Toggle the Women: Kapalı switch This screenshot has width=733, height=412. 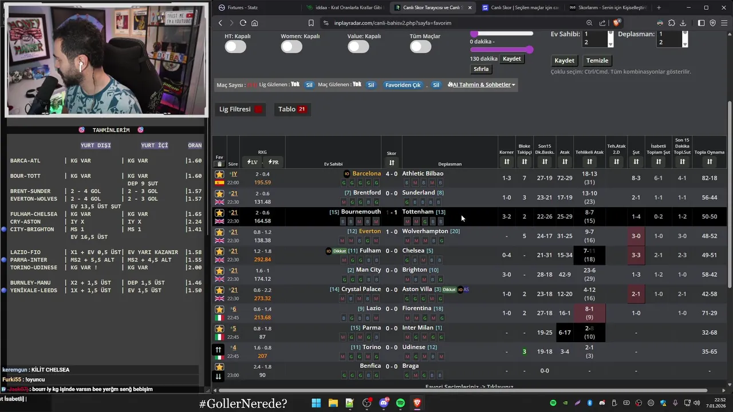click(291, 47)
